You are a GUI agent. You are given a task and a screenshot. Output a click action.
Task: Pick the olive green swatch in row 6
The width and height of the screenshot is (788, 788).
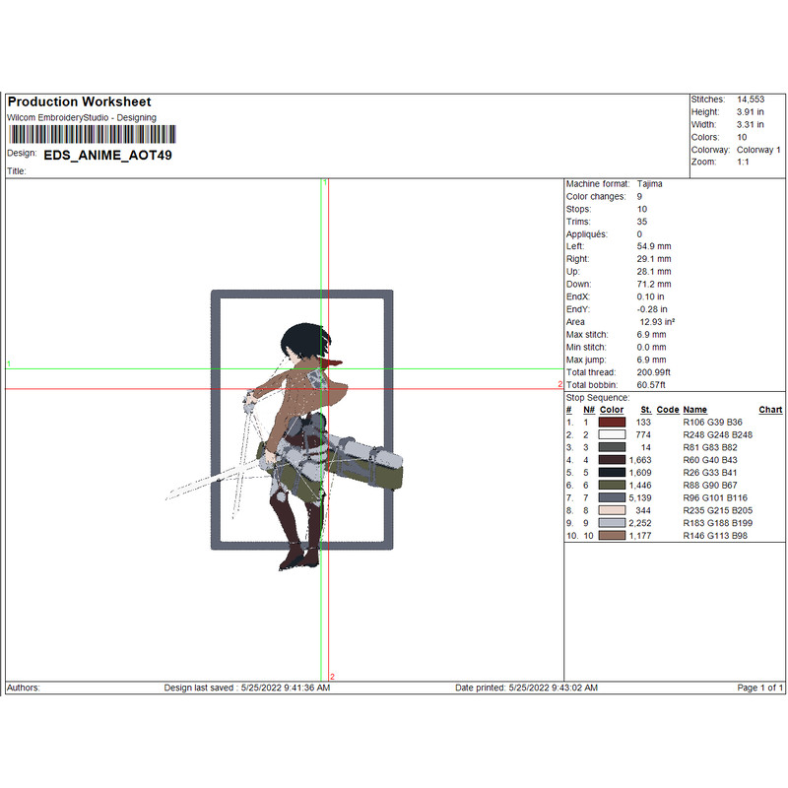(612, 485)
